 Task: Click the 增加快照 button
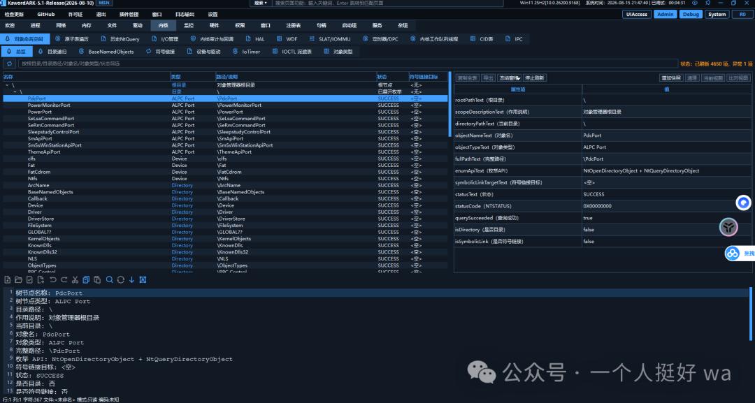coord(671,78)
